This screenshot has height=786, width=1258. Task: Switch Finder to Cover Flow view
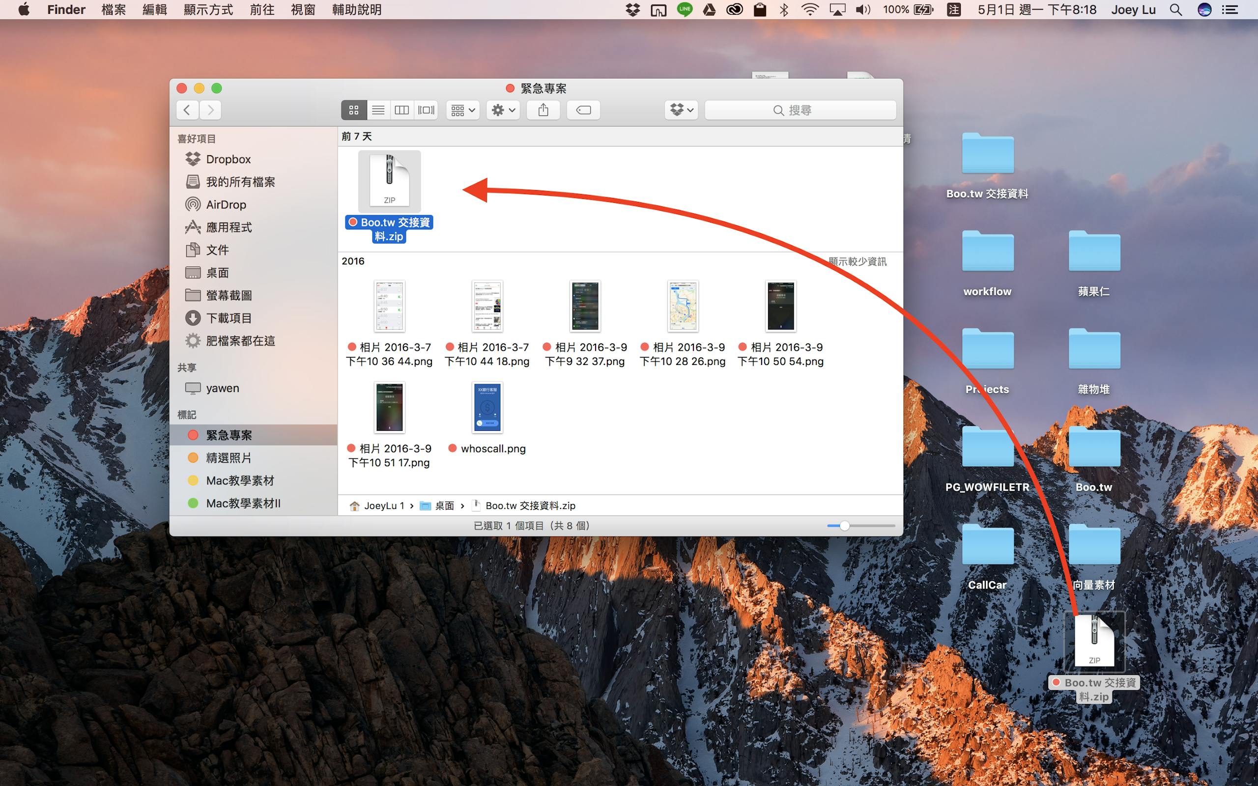point(426,110)
